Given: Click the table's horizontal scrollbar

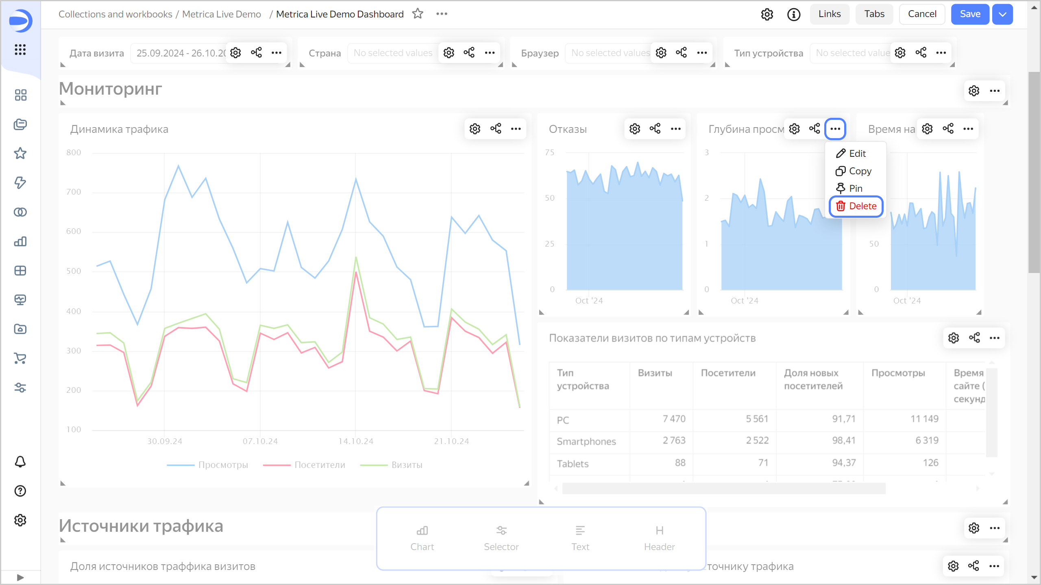Looking at the screenshot, I should tap(724, 488).
